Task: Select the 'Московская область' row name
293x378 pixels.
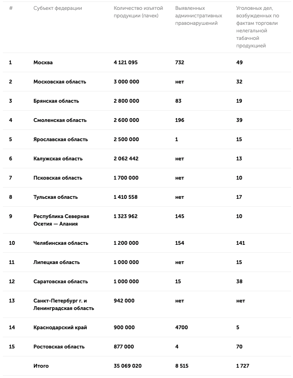Action: [x=60, y=82]
